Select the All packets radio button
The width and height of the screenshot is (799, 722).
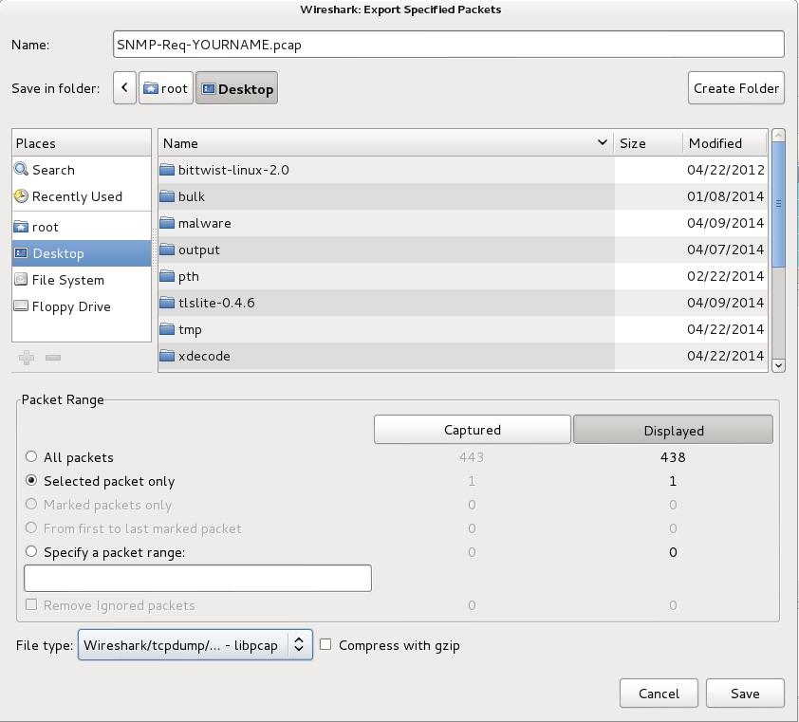32,457
